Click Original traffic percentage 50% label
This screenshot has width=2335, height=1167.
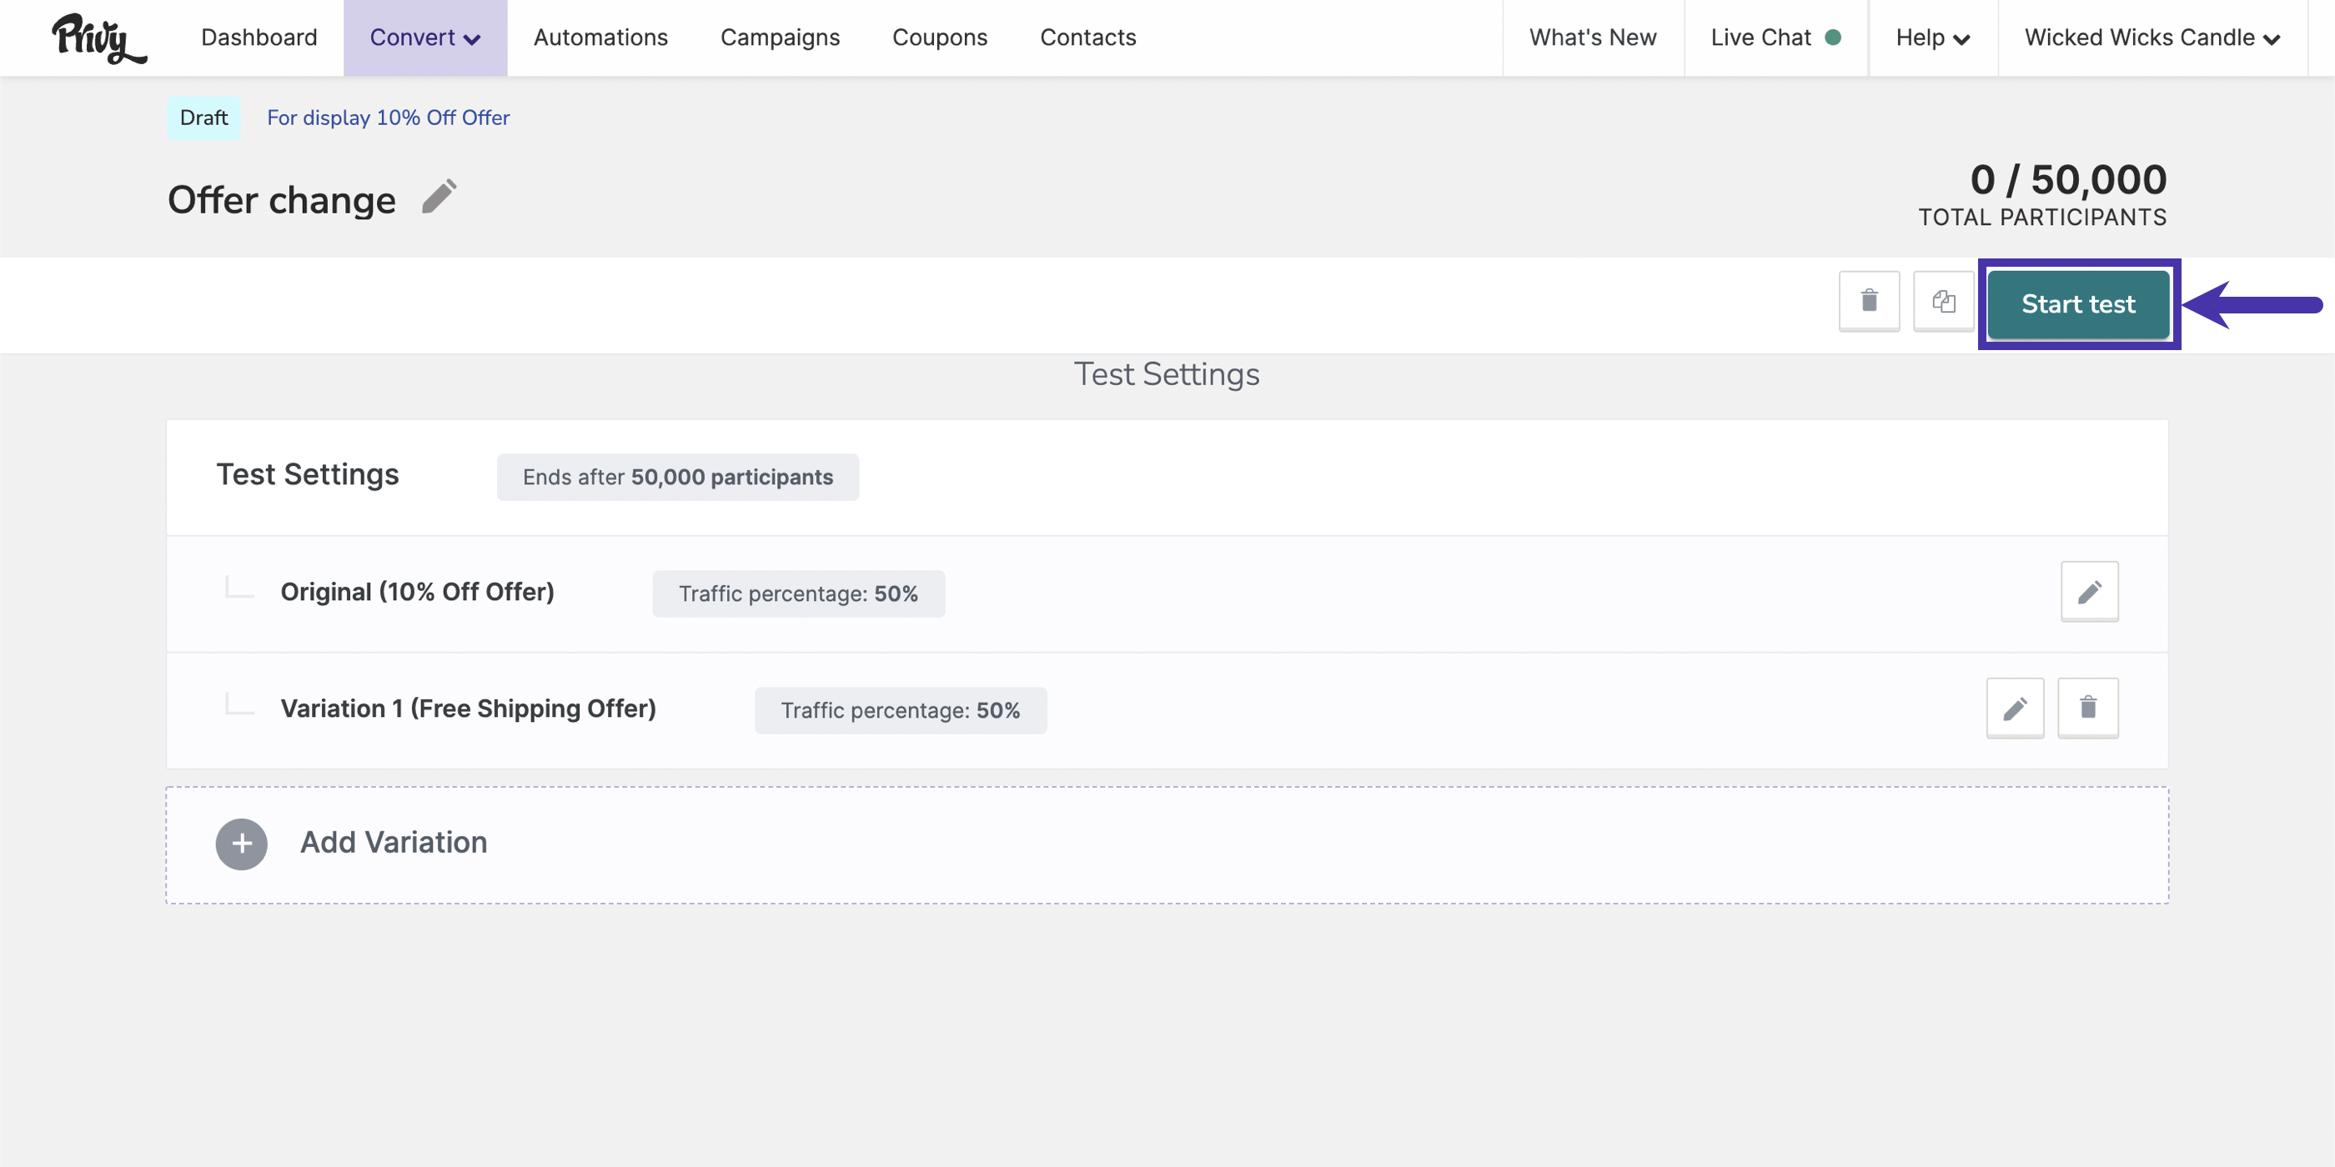(x=799, y=594)
